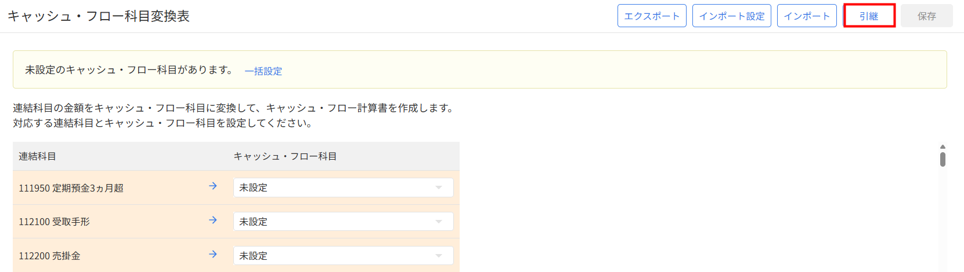Open cash flow dropdown for 受取手形

click(x=342, y=222)
